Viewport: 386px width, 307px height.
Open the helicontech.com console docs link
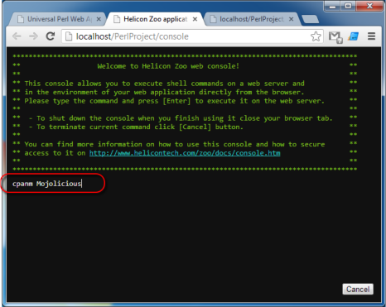click(x=185, y=153)
